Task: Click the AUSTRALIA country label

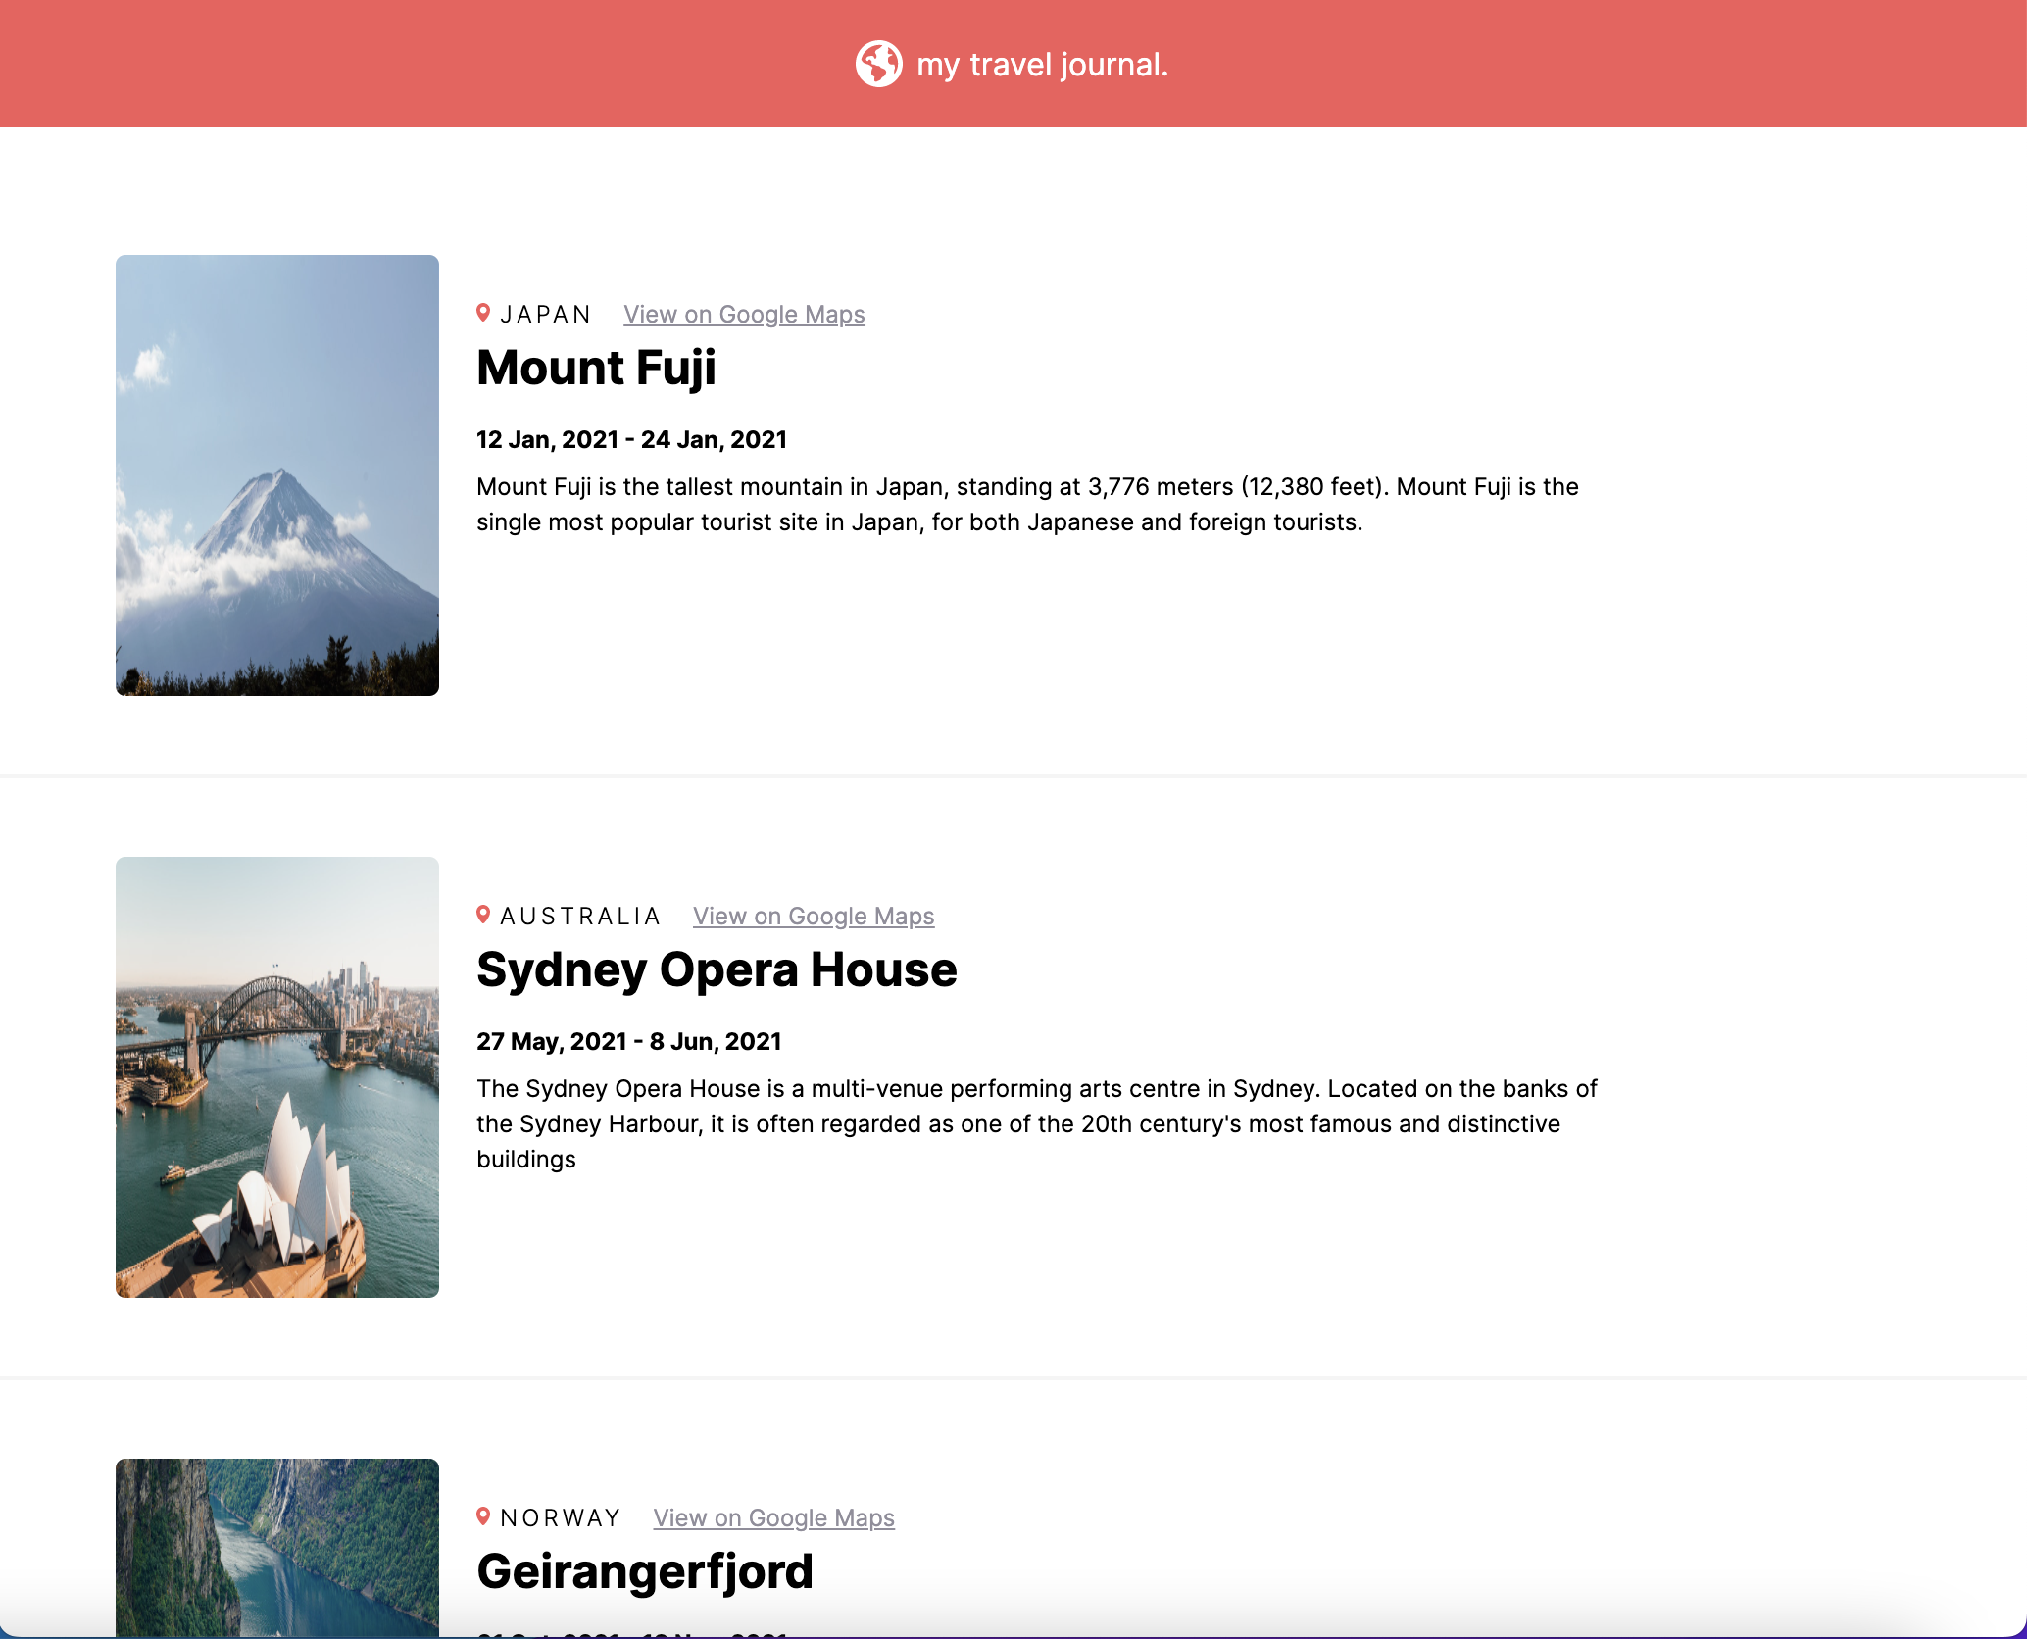Action: click(580, 917)
